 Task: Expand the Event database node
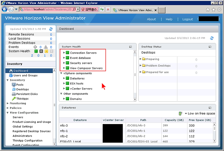tap(64, 58)
